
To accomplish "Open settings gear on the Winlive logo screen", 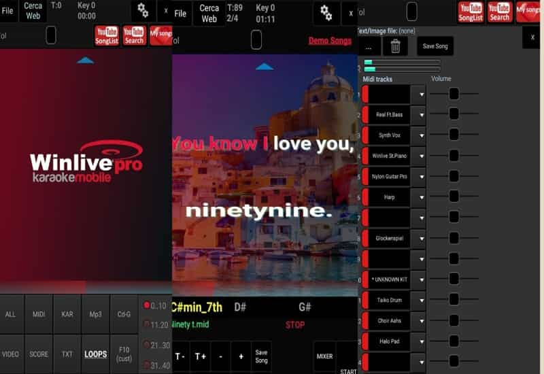I will pyautogui.click(x=143, y=10).
